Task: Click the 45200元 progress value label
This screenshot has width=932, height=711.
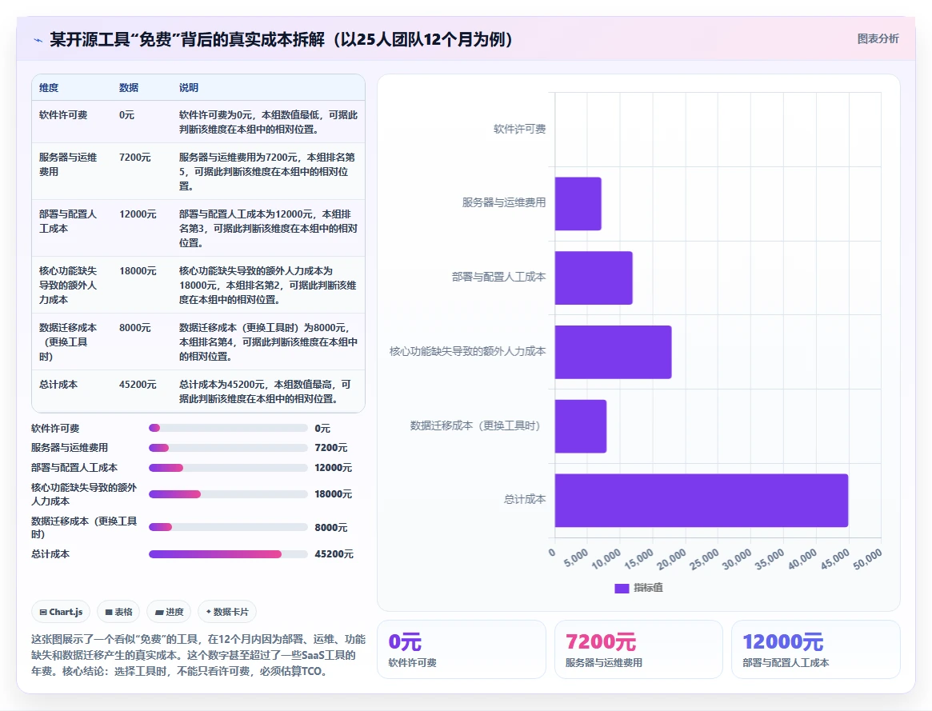Action: tap(334, 554)
